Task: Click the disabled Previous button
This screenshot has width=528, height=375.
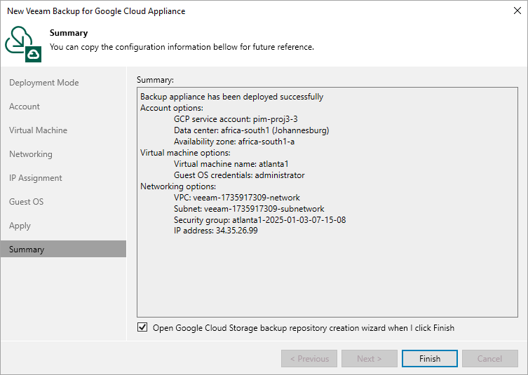Action: click(309, 358)
